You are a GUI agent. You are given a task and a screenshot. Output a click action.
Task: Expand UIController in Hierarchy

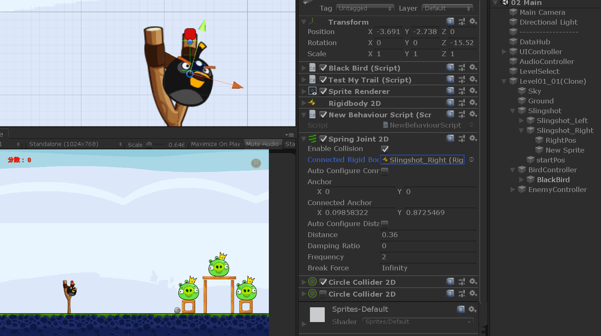504,52
